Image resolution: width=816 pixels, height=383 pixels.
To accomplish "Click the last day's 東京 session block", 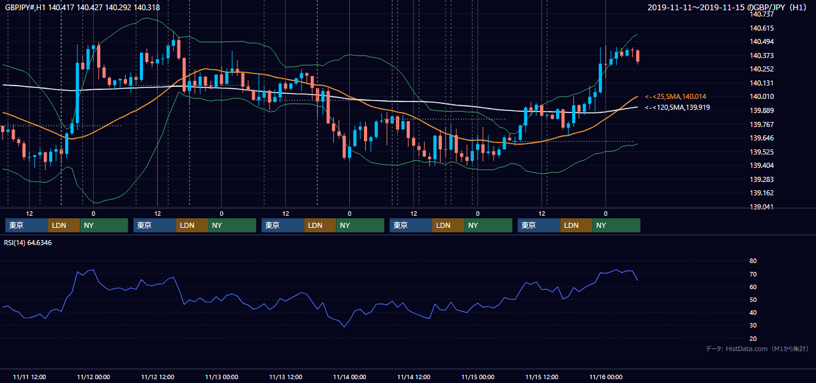I will pyautogui.click(x=539, y=225).
